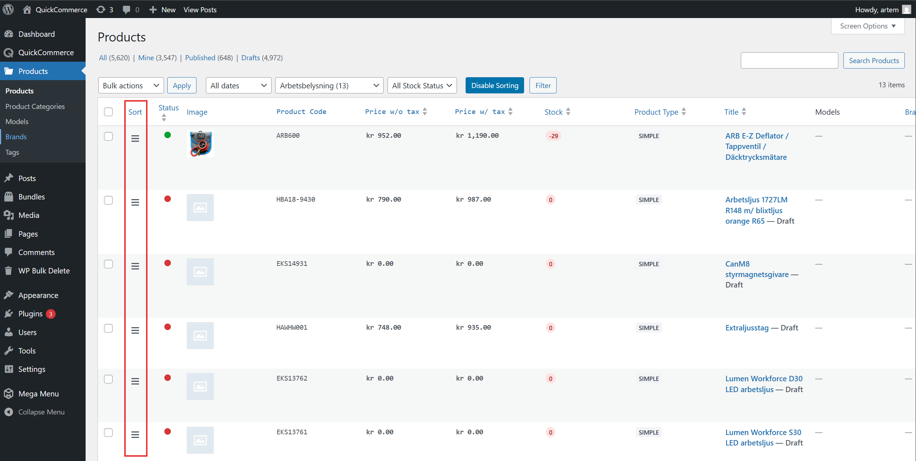
Task: Click Collapse Menu arrow icon
Action: coord(9,412)
